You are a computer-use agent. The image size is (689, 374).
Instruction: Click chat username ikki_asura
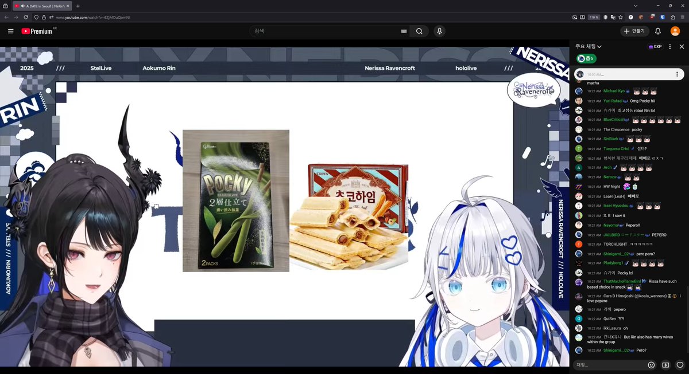pyautogui.click(x=612, y=328)
